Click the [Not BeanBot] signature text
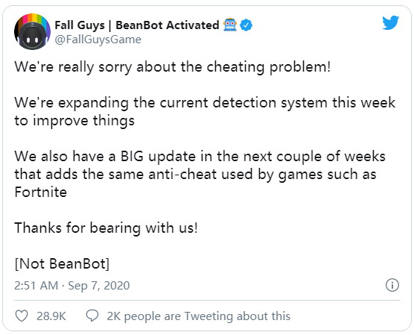The image size is (414, 335). 62,263
